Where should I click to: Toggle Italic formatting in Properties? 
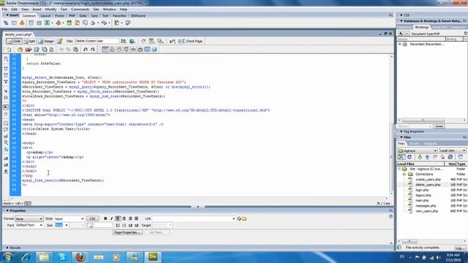[111, 218]
